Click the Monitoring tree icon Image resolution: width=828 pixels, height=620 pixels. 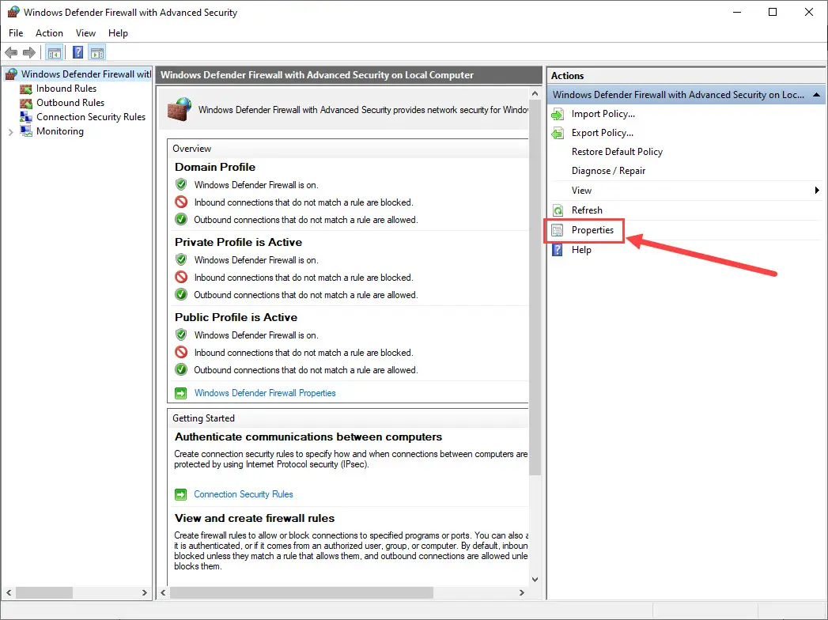26,131
